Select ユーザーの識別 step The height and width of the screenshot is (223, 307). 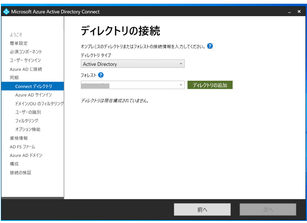(28, 112)
